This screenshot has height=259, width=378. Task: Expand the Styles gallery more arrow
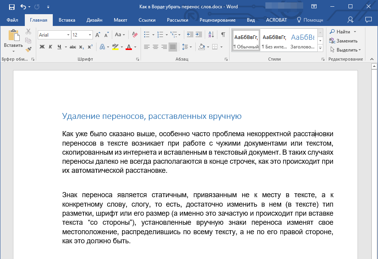pos(320,48)
